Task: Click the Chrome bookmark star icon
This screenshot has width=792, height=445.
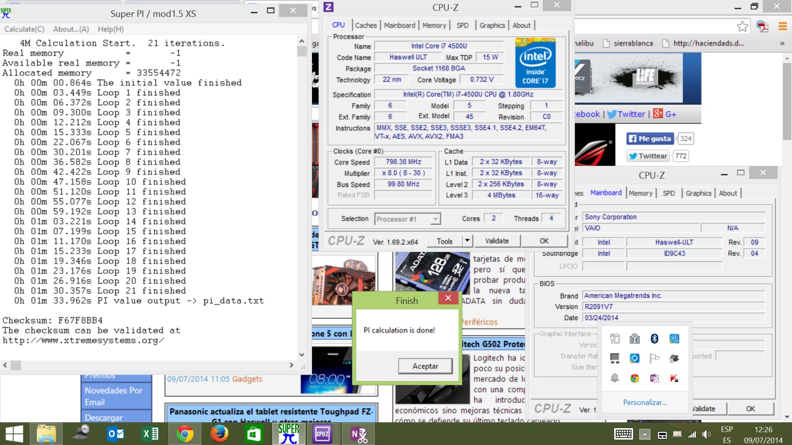Action: pos(742,27)
